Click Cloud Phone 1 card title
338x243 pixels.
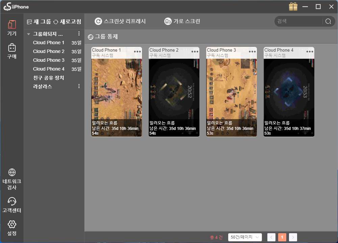(106, 50)
